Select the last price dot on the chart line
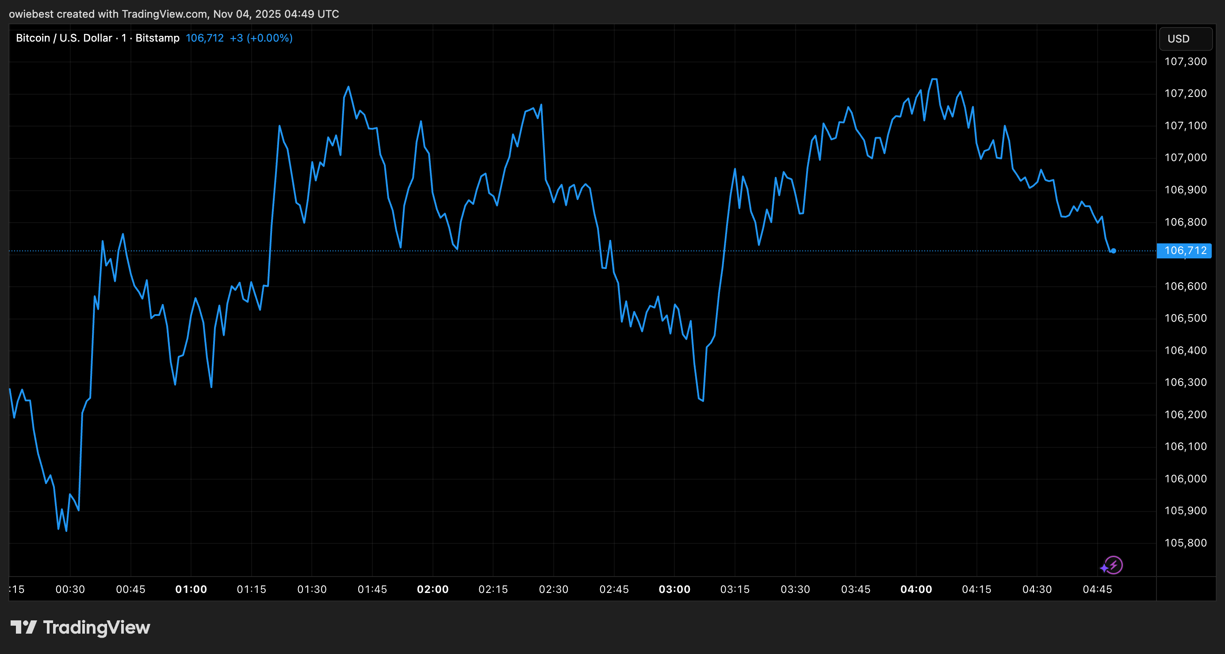 [1114, 251]
